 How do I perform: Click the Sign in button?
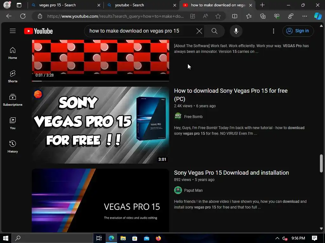(x=298, y=31)
